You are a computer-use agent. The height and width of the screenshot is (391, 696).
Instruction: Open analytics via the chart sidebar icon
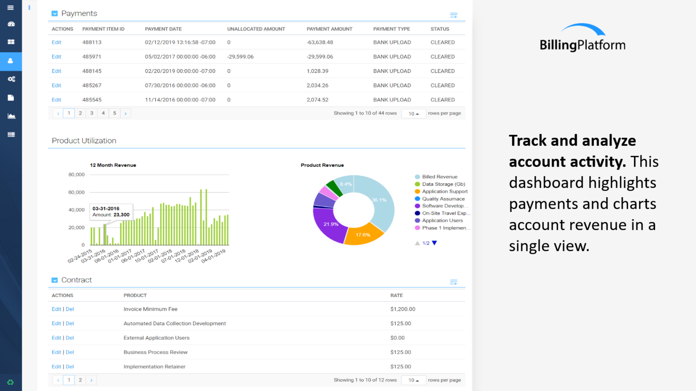[11, 116]
